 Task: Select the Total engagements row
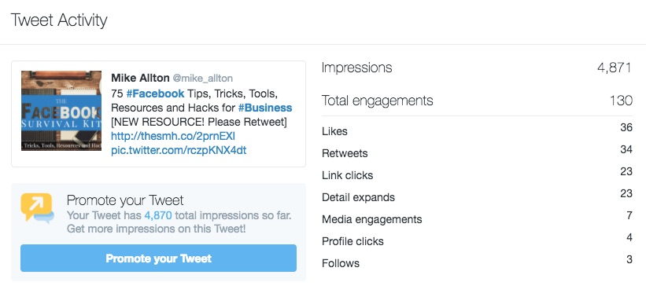tap(477, 101)
